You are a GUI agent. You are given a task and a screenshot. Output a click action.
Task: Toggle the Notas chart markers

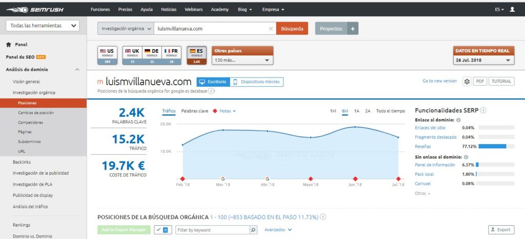pos(222,111)
